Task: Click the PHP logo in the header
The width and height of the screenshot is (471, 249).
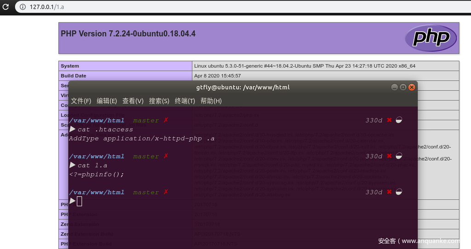Action: [x=431, y=38]
